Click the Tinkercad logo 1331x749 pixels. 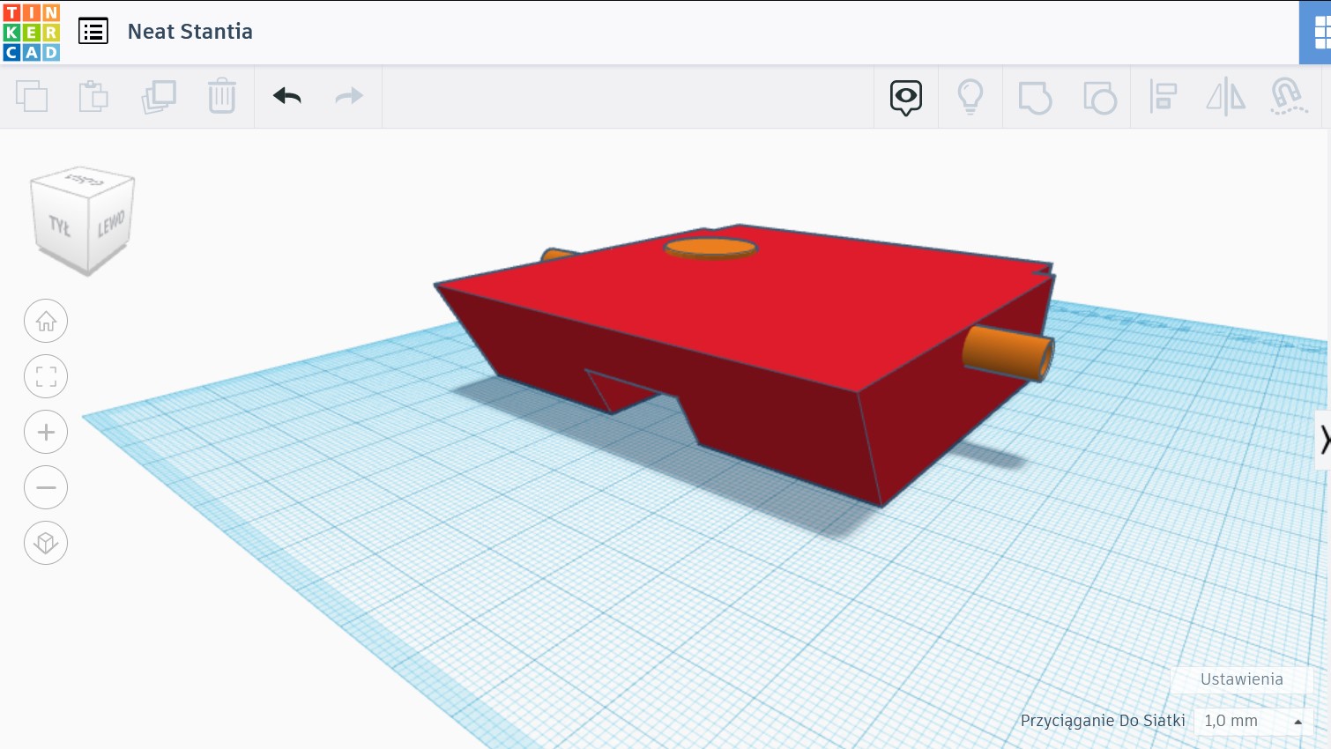click(32, 32)
